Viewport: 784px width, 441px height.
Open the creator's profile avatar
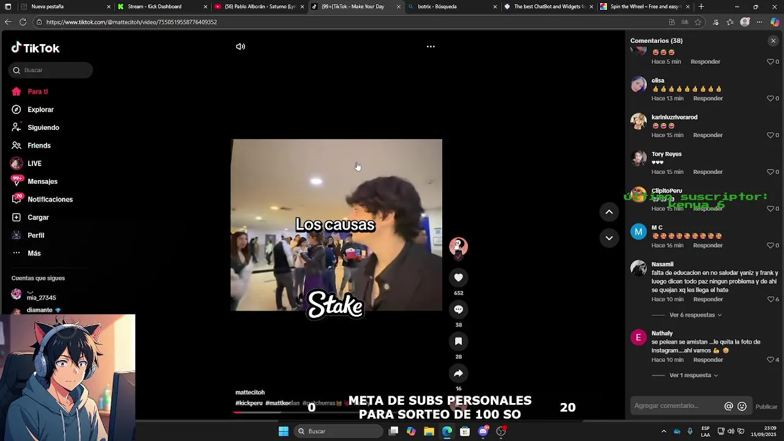[458, 246]
